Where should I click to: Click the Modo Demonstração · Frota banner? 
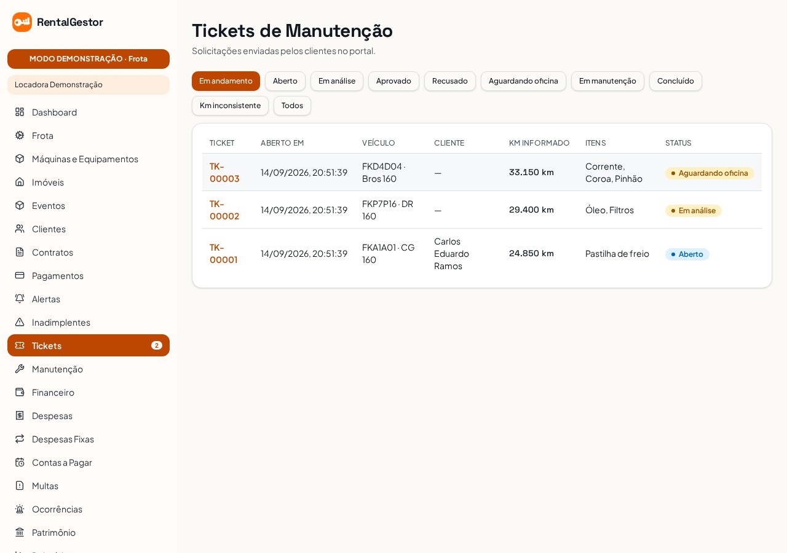[89, 59]
